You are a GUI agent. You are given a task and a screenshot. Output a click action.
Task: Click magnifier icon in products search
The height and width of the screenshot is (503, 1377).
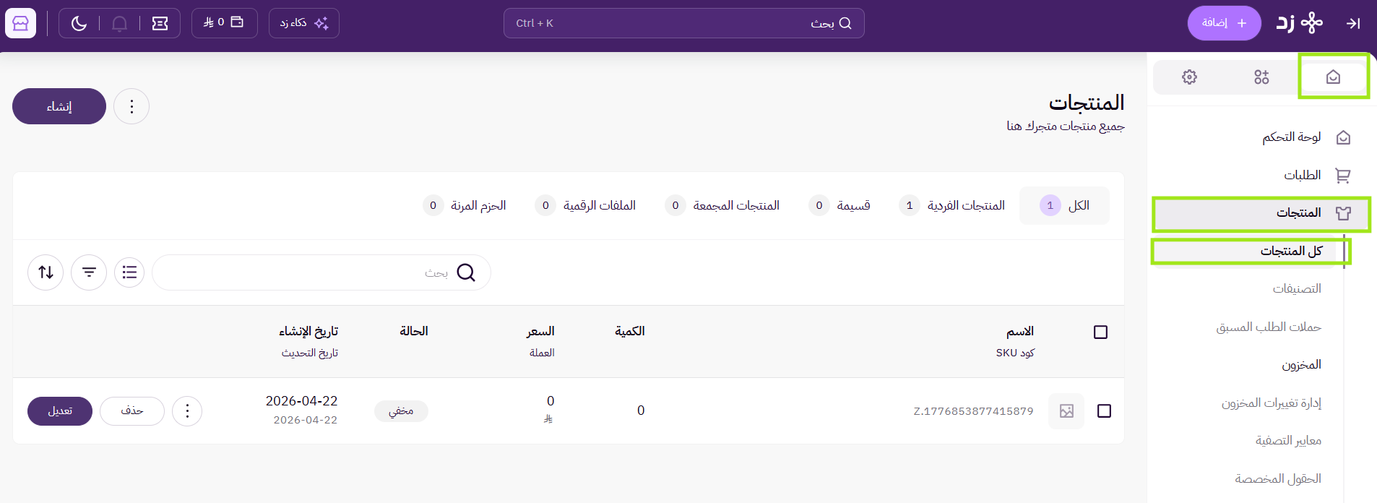click(466, 272)
